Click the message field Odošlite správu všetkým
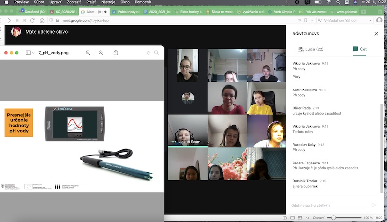 [x=328, y=205]
